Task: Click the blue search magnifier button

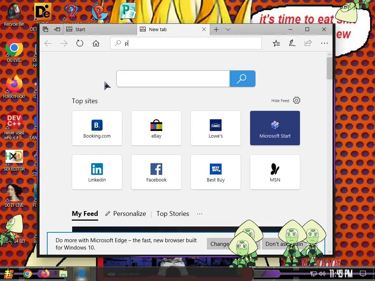Action: click(242, 79)
